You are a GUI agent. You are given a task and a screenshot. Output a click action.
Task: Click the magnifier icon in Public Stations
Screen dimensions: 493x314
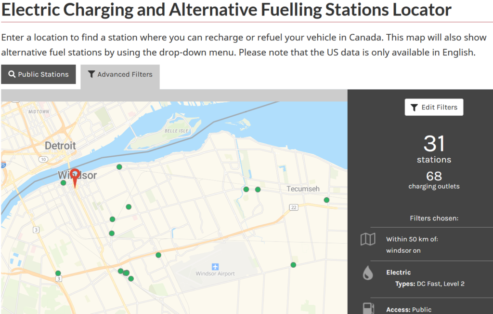coord(12,74)
